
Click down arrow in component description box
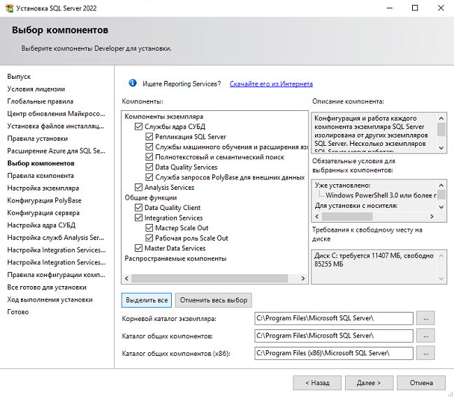click(441, 148)
